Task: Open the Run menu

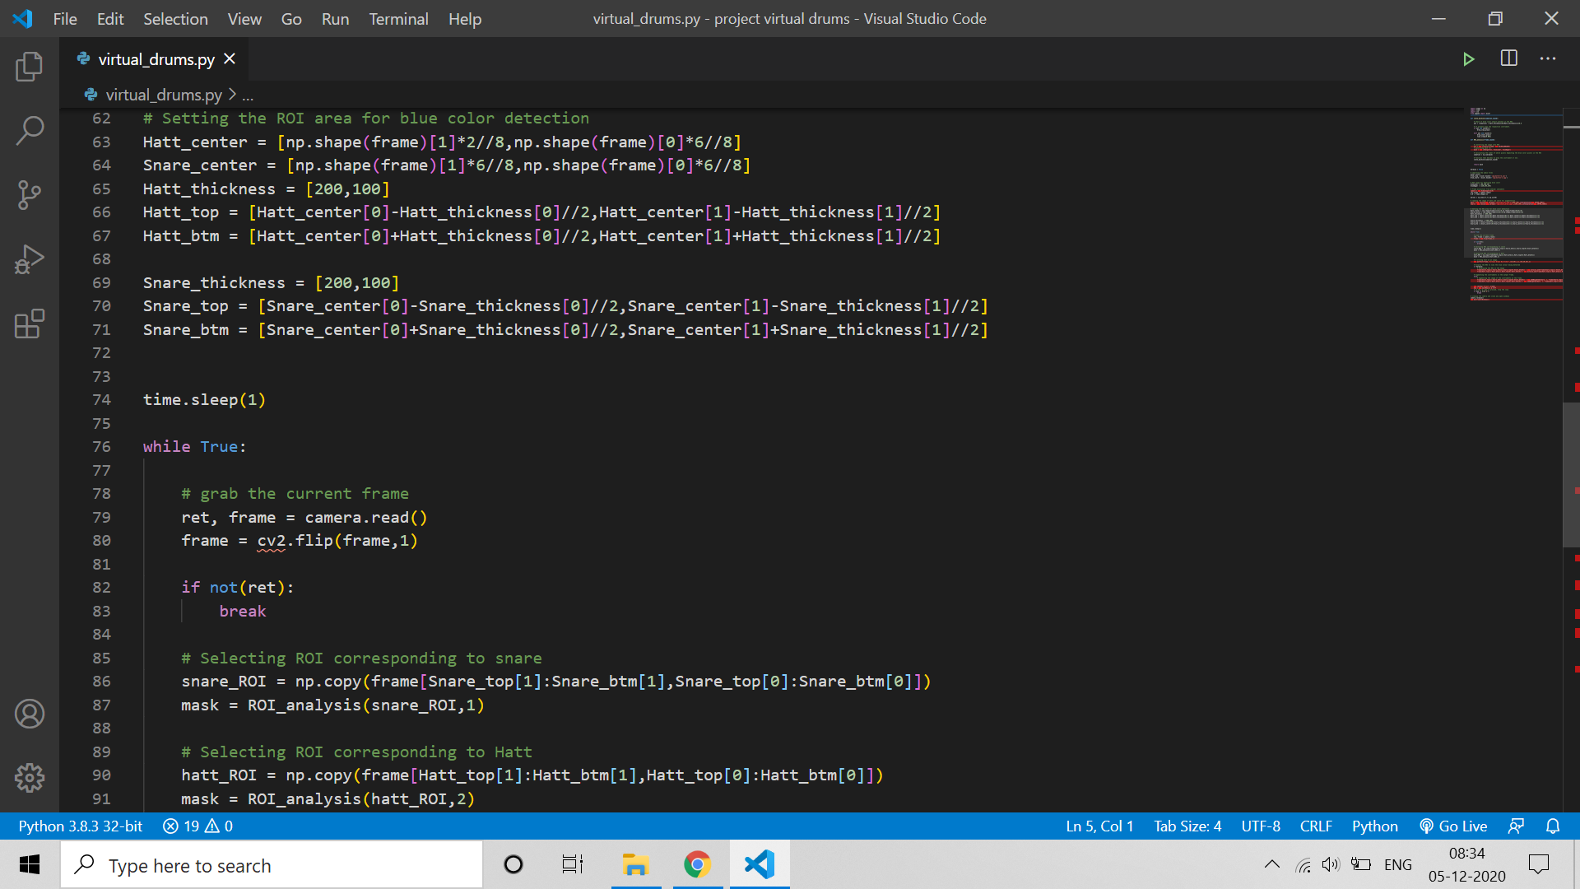Action: [334, 18]
